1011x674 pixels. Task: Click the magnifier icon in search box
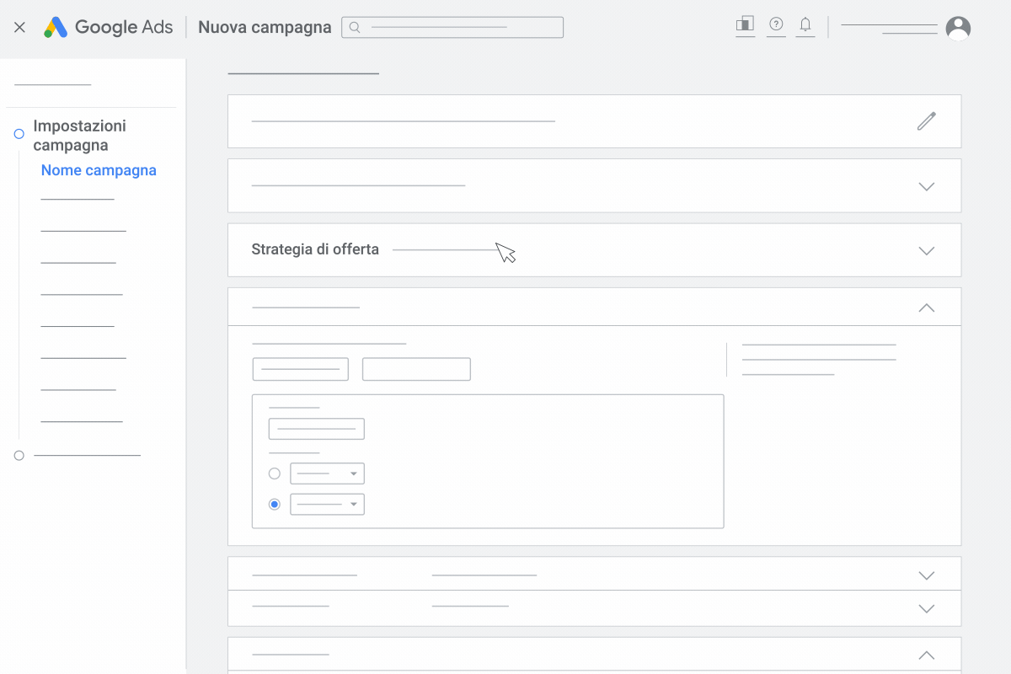coord(355,28)
